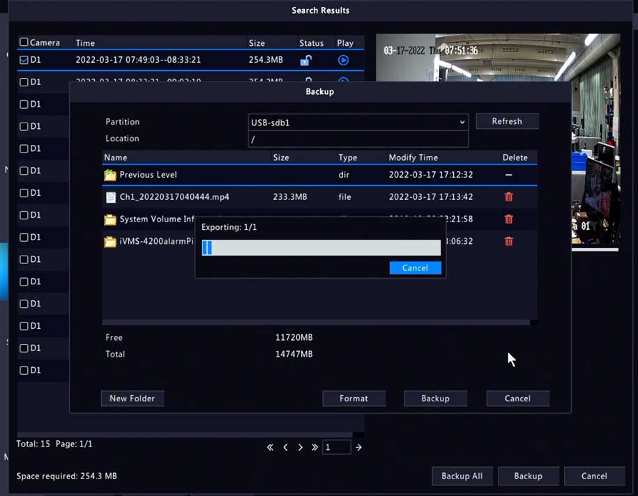Jump to the entered page number arrow
638x496 pixels.
(358, 447)
